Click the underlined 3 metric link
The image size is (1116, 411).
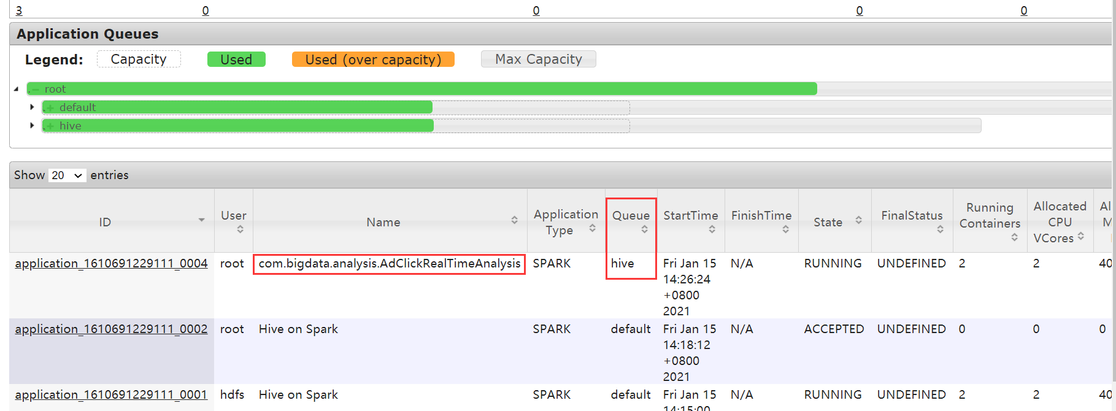tap(19, 10)
